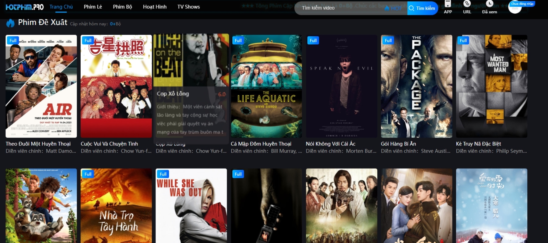Open the TV Shows menu
The width and height of the screenshot is (548, 243).
coord(188,7)
